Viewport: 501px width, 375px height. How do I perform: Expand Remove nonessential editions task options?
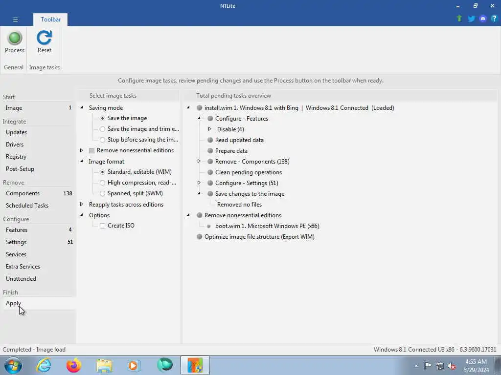point(82,150)
